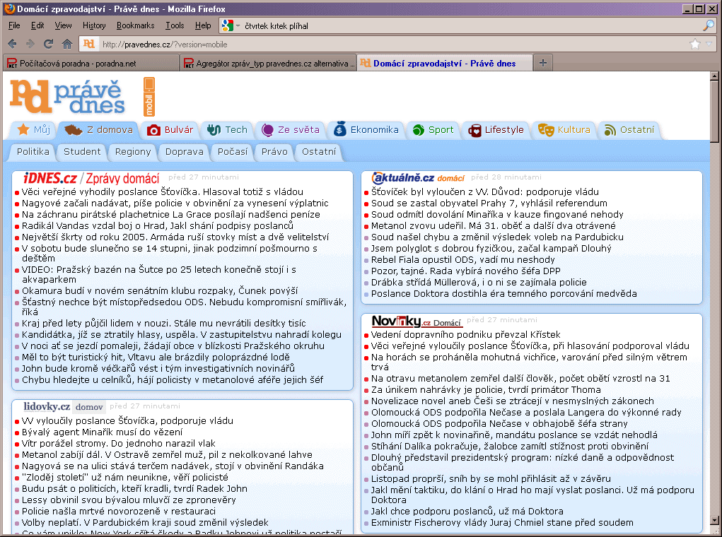The width and height of the screenshot is (722, 537).
Task: Click the browser Forward arrow button
Action: click(30, 44)
